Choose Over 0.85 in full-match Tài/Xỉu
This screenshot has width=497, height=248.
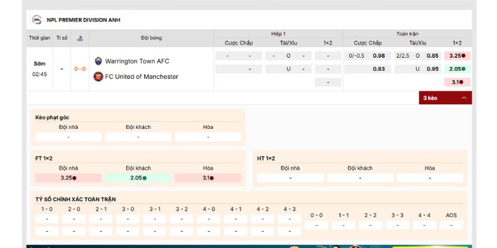(x=432, y=56)
